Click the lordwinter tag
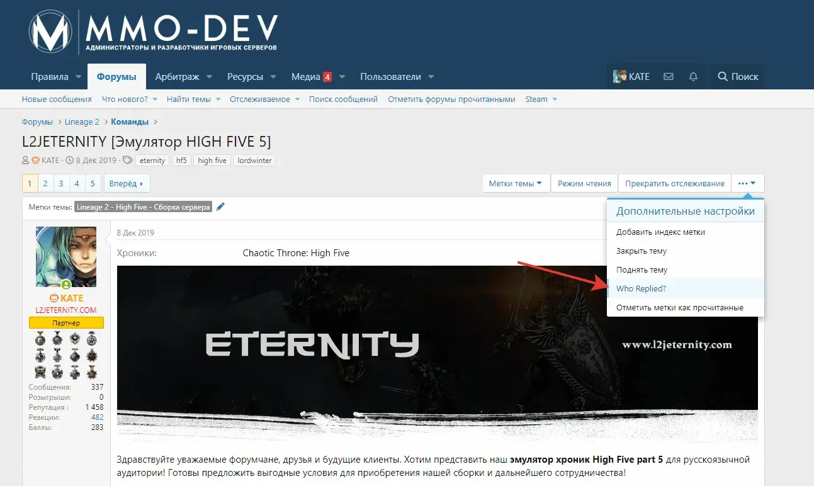Screen dimensions: 814x486 point(254,161)
